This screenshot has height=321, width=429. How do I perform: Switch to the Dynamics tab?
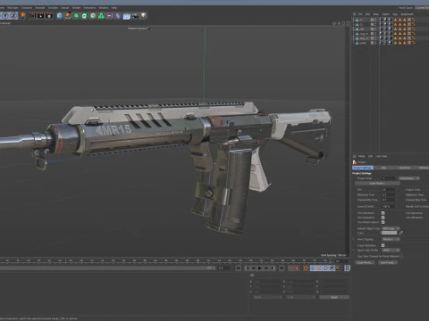pyautogui.click(x=405, y=168)
